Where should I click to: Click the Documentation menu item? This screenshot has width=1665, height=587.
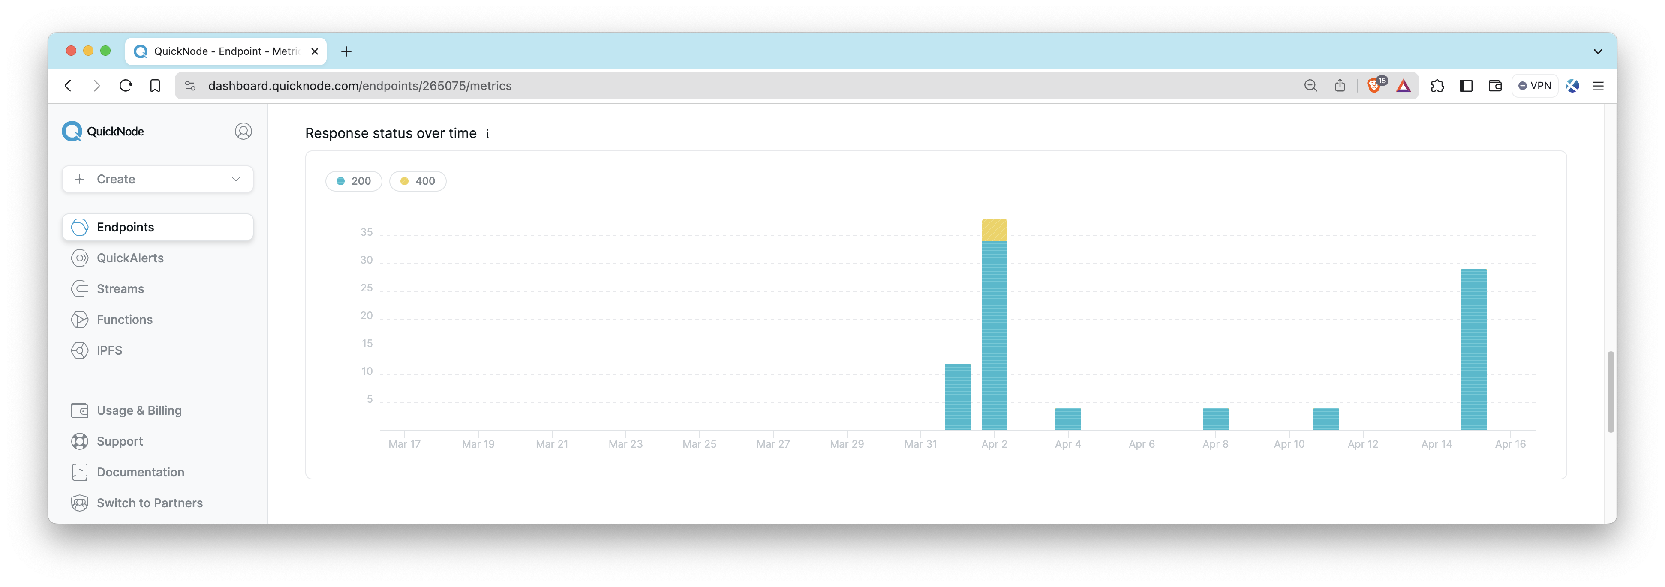pos(140,471)
